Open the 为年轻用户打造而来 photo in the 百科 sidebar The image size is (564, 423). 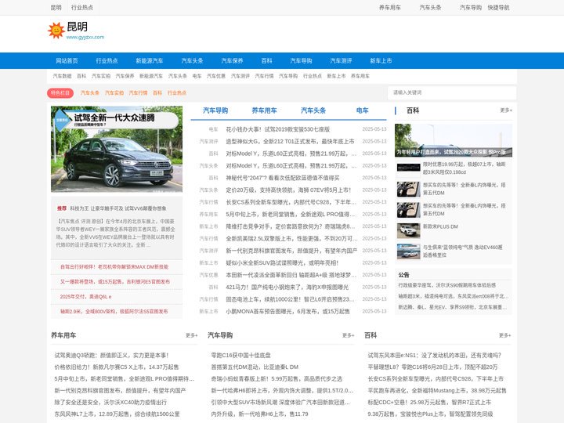tap(454, 140)
